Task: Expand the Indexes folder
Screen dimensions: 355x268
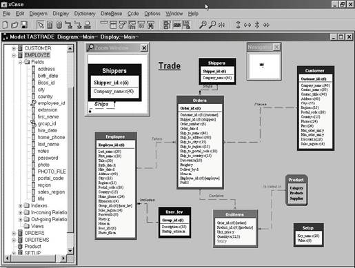Action: tap(20, 206)
